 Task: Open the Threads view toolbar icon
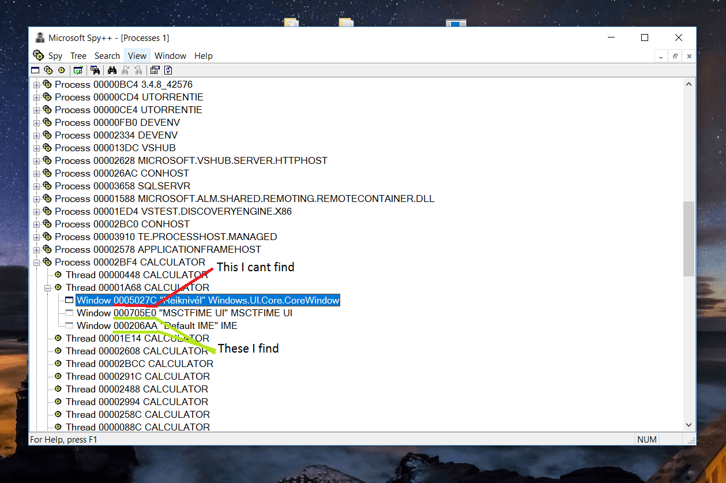61,70
